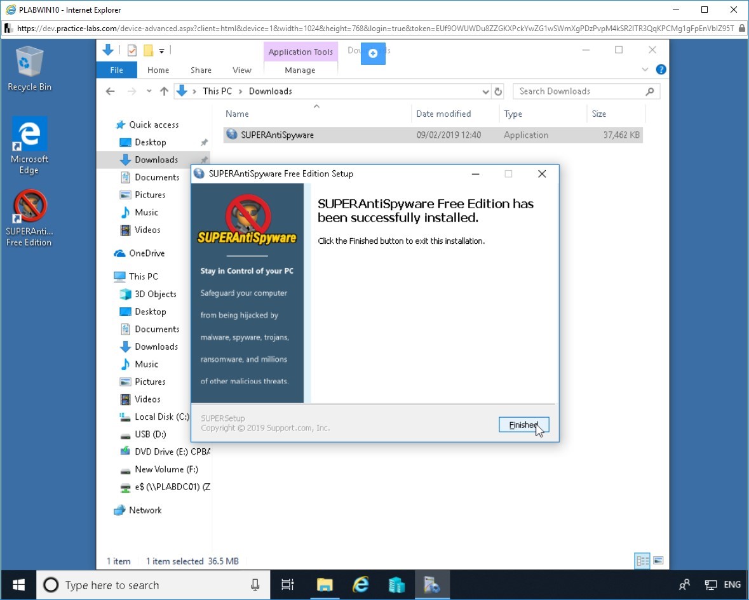Open the Windows Start menu
The height and width of the screenshot is (600, 749).
point(18,585)
